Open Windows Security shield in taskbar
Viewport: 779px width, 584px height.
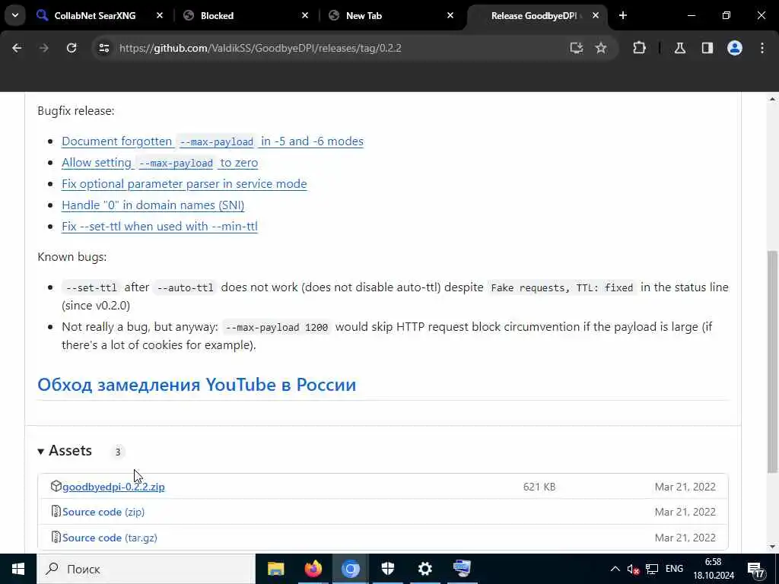pyautogui.click(x=387, y=569)
